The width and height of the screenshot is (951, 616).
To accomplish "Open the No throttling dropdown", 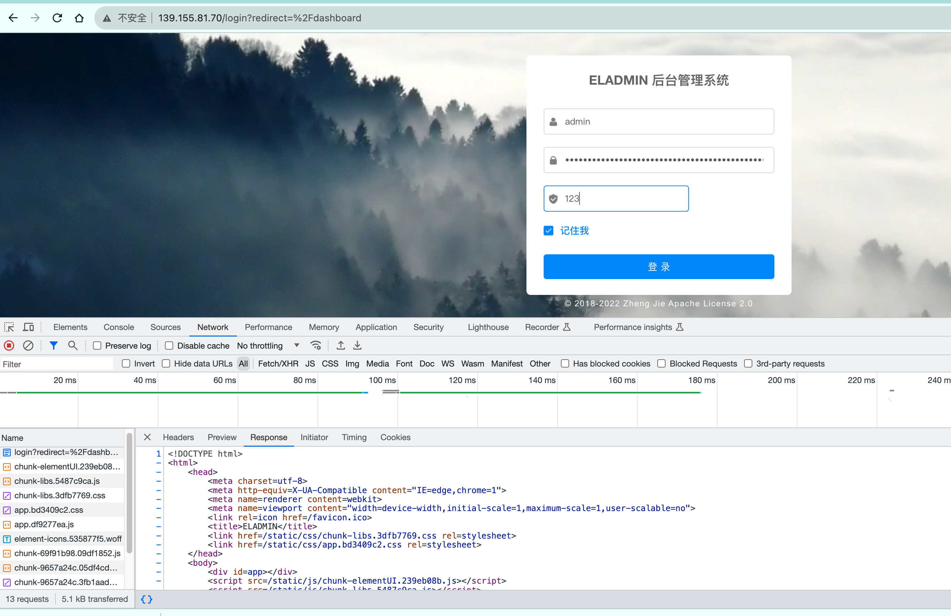I will pos(268,346).
